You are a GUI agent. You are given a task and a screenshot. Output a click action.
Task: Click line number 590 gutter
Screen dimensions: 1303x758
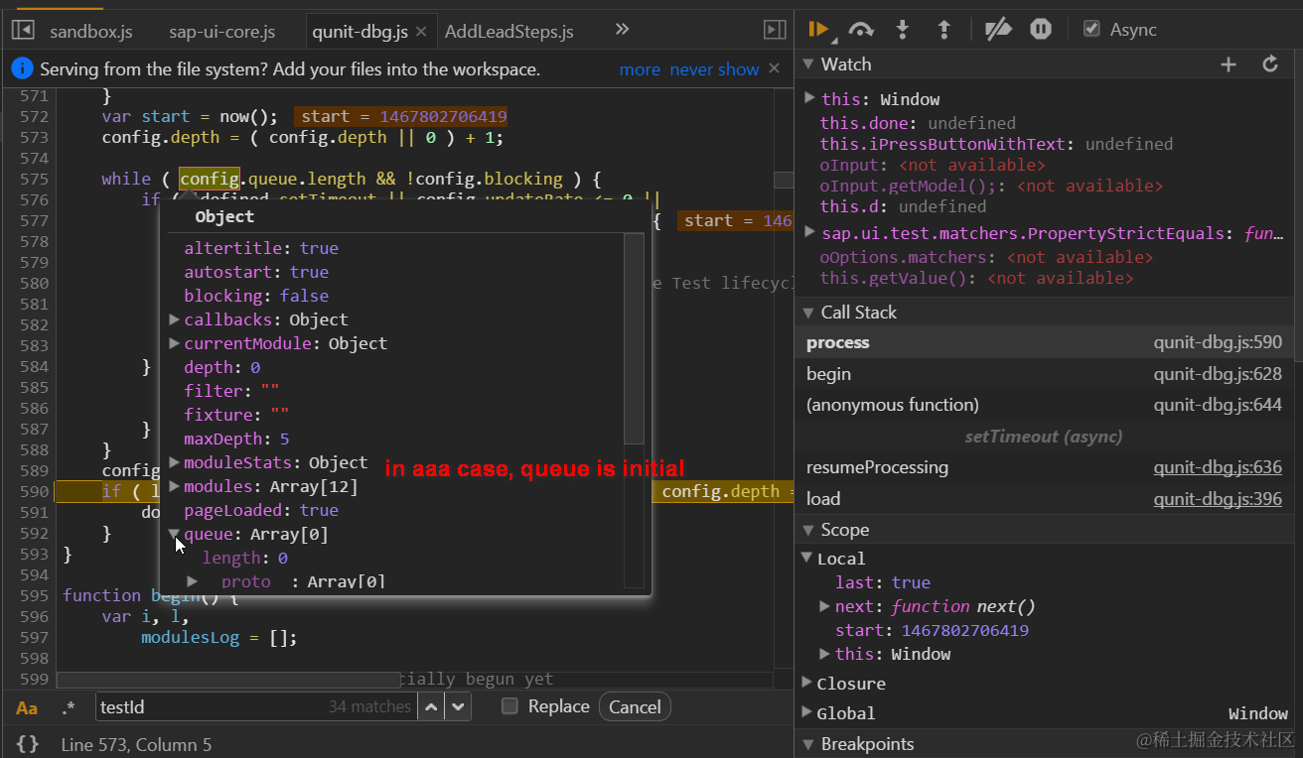coord(34,491)
